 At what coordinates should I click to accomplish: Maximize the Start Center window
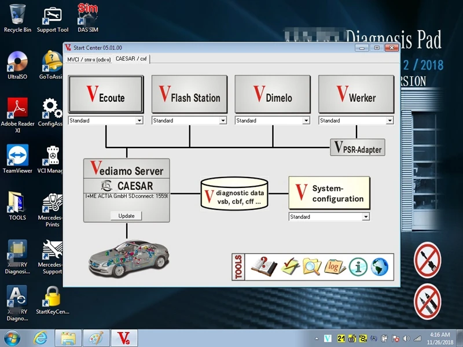click(377, 47)
